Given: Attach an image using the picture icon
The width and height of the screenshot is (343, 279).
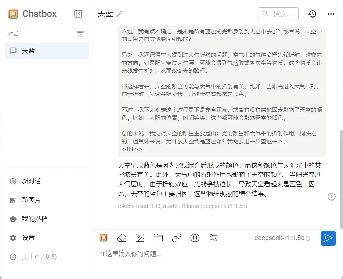Looking at the screenshot, I should 140,238.
